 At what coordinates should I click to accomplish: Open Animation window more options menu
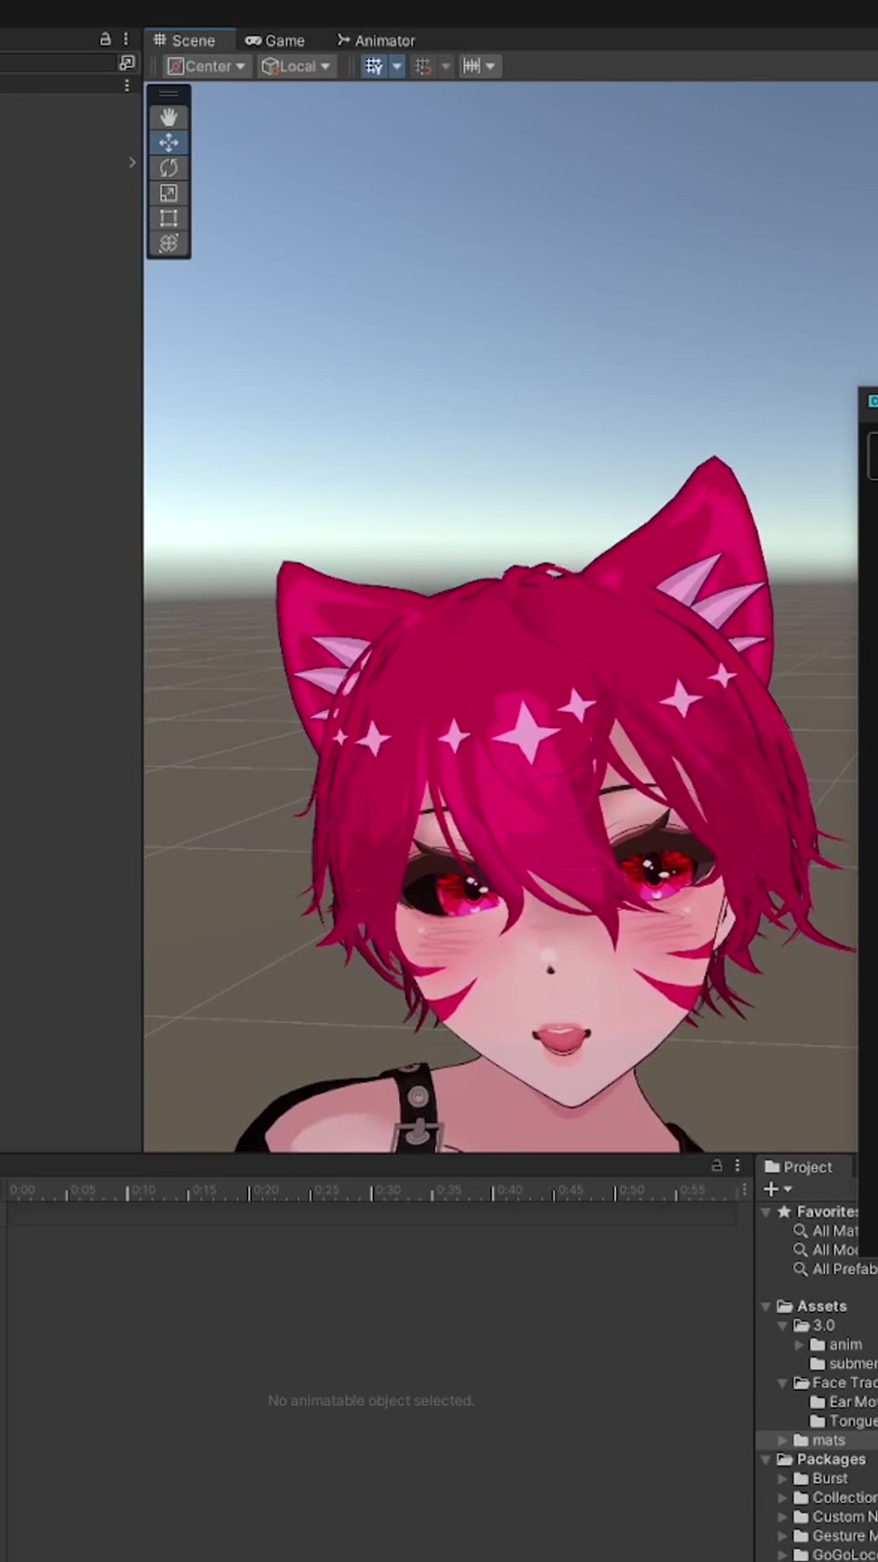pyautogui.click(x=737, y=1166)
